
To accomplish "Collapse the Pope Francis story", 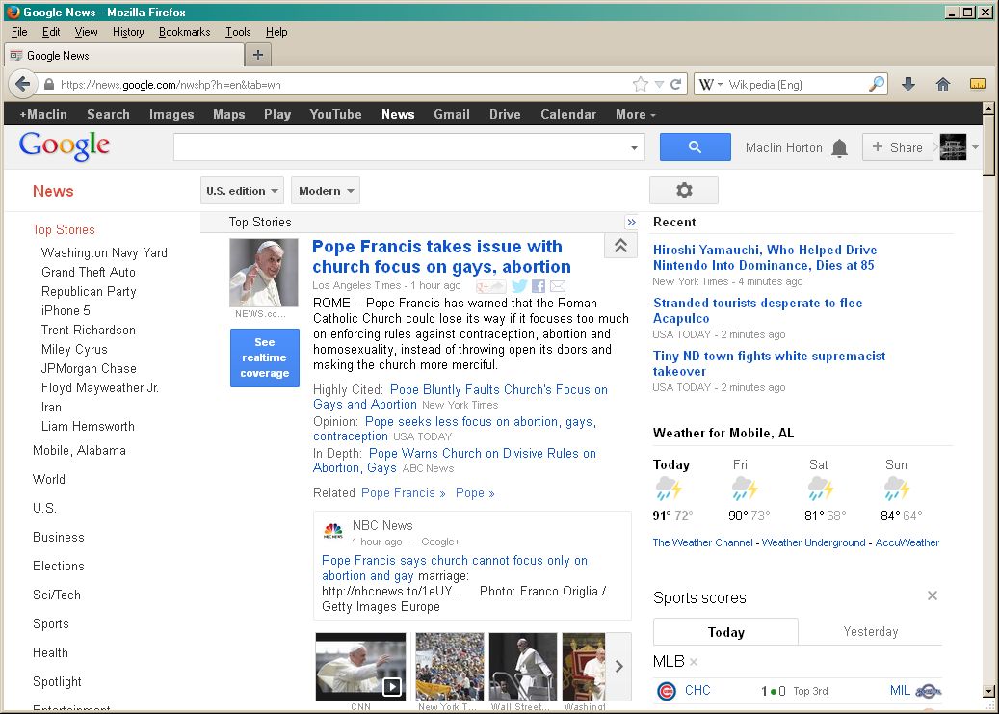I will click(x=620, y=247).
